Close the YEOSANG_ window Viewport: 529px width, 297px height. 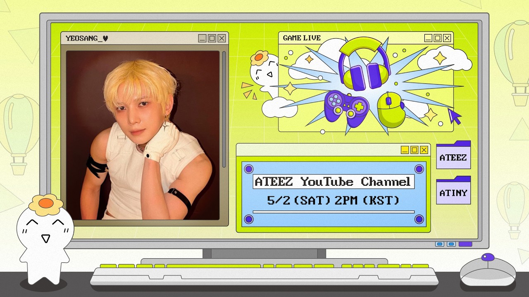click(222, 38)
